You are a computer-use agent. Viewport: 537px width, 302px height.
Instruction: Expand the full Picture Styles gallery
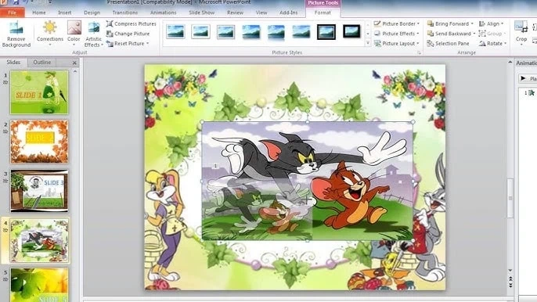click(x=368, y=44)
